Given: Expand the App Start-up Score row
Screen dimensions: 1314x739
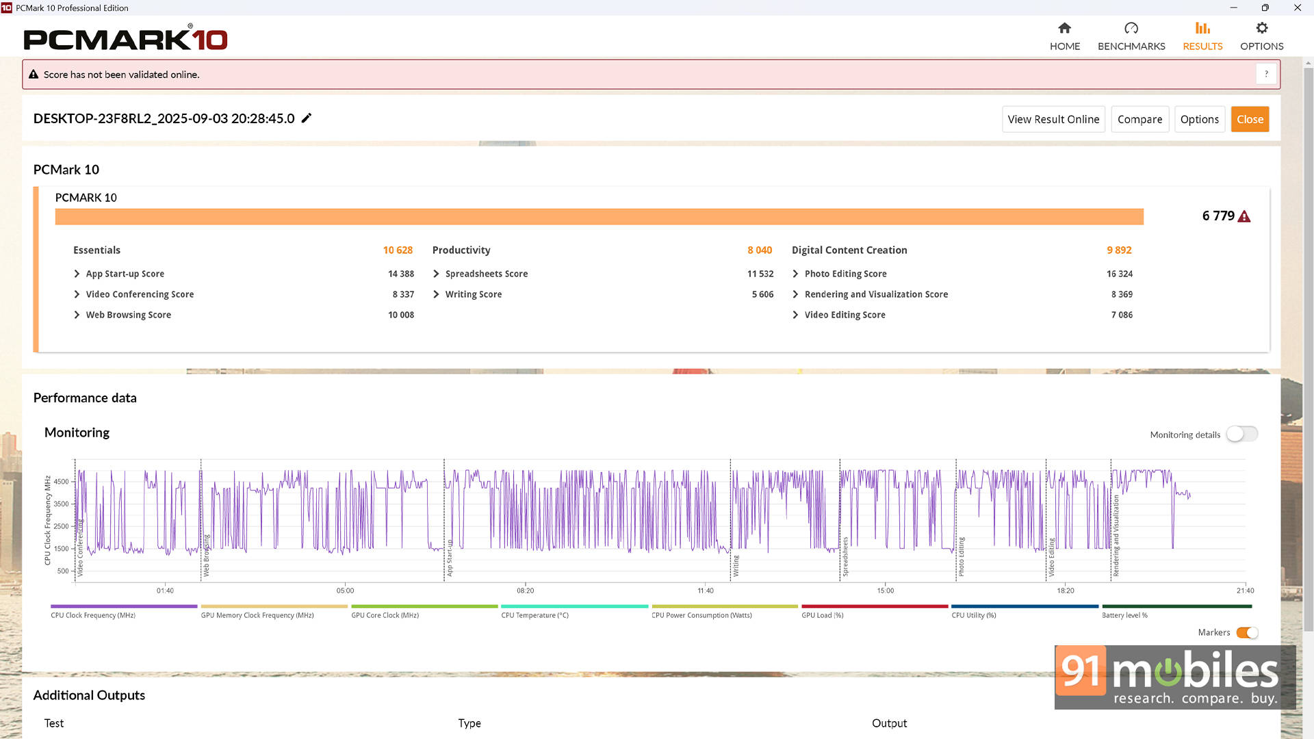Looking at the screenshot, I should [x=77, y=274].
